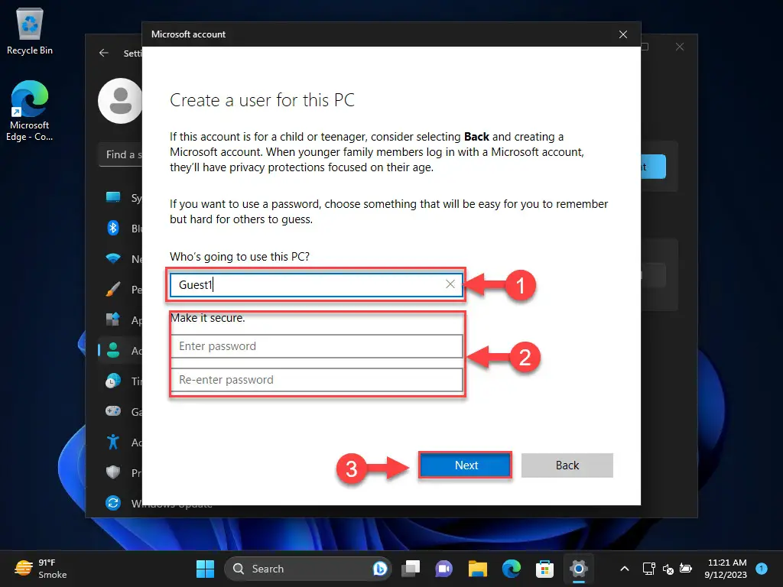Click the Re-enter password field
The width and height of the screenshot is (783, 587).
pyautogui.click(x=316, y=380)
